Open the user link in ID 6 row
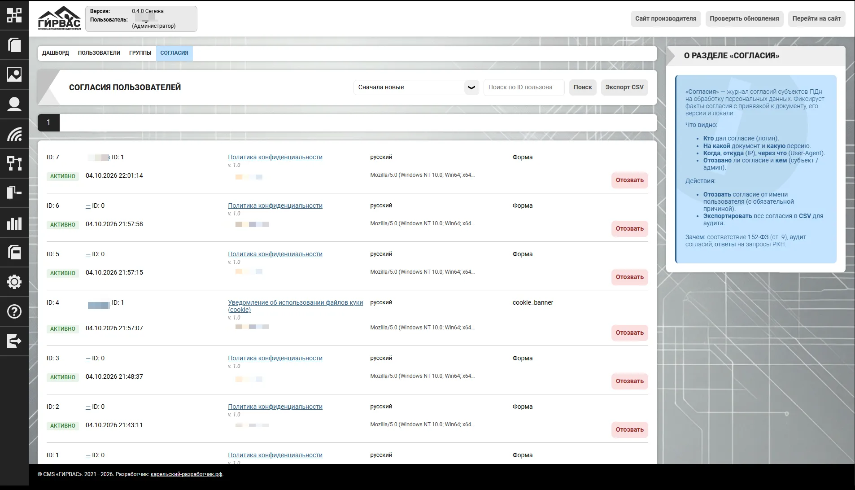The height and width of the screenshot is (490, 855). pos(88,206)
